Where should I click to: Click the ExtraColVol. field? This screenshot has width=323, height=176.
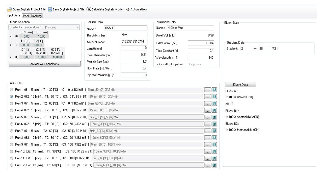click(x=201, y=43)
